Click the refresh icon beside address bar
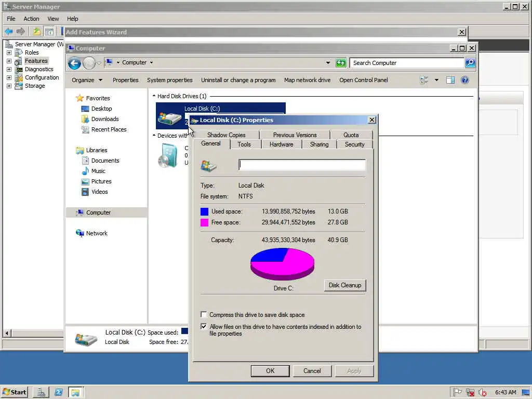 pyautogui.click(x=341, y=63)
